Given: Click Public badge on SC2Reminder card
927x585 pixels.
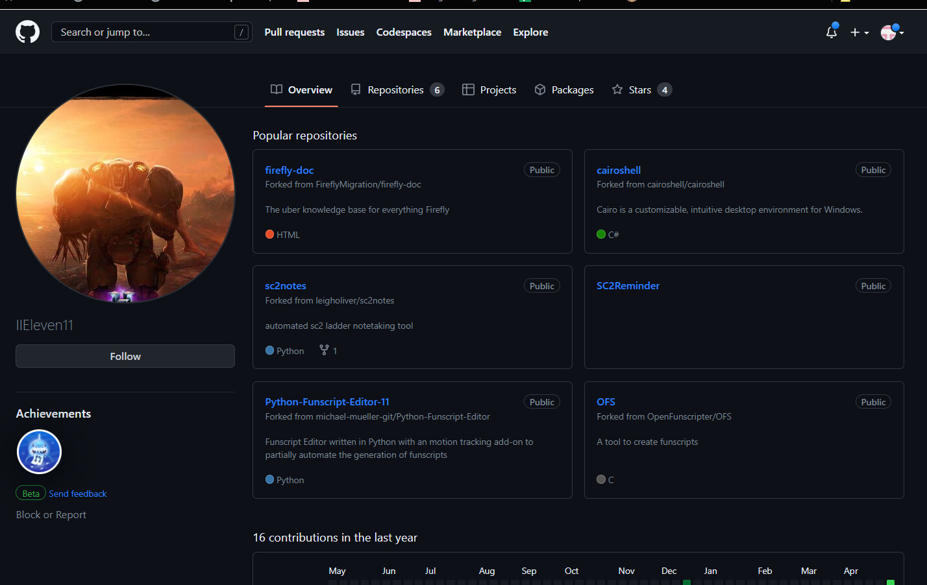Looking at the screenshot, I should pos(873,286).
